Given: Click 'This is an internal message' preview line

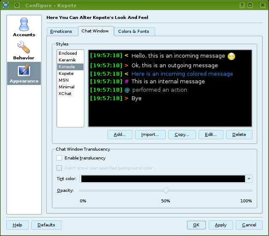Looking at the screenshot, I should pyautogui.click(x=168, y=82).
